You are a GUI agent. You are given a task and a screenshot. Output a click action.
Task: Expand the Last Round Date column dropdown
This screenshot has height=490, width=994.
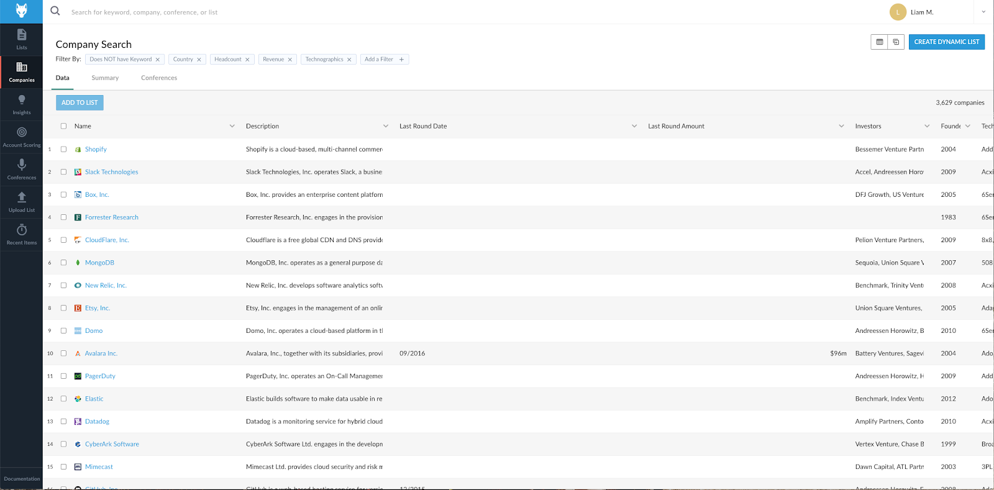634,126
